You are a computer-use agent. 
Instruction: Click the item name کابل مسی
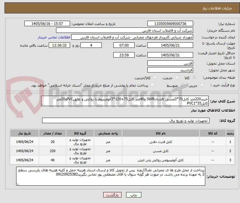pos(161,151)
